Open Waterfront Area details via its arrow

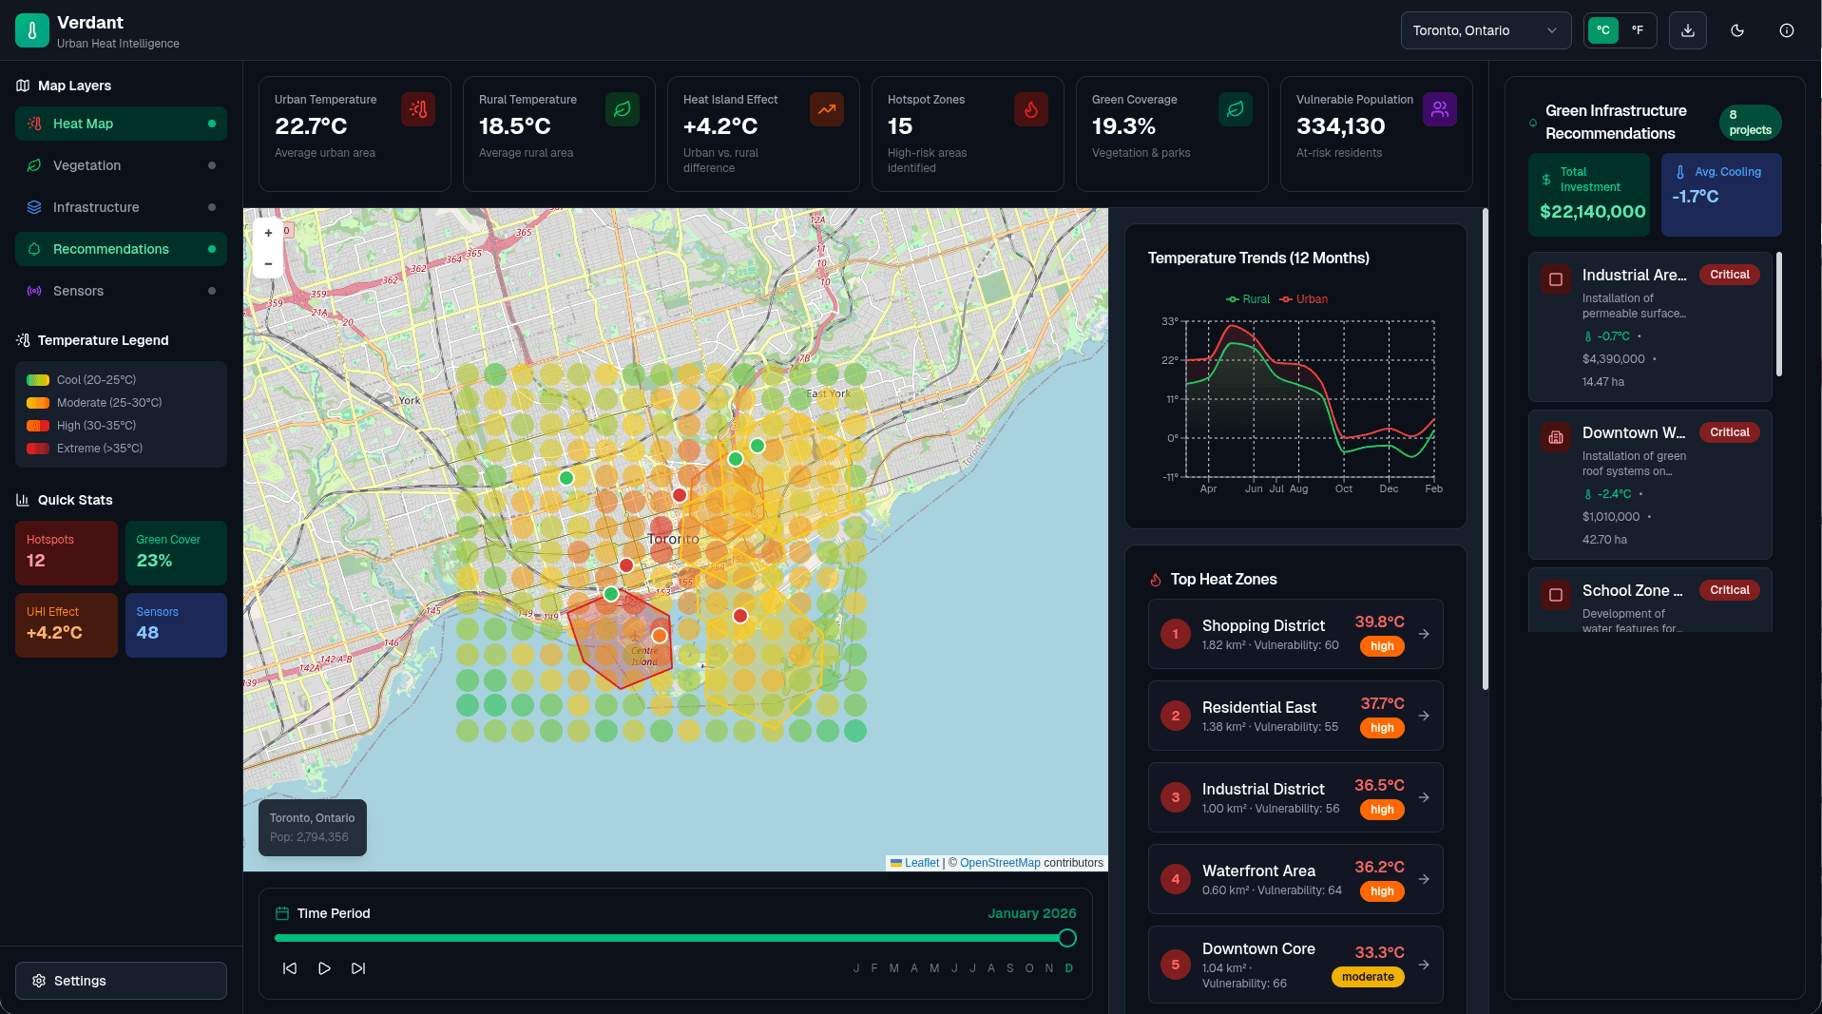pos(1423,879)
